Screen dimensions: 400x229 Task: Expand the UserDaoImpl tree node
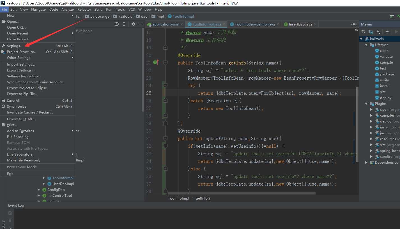click(44, 184)
